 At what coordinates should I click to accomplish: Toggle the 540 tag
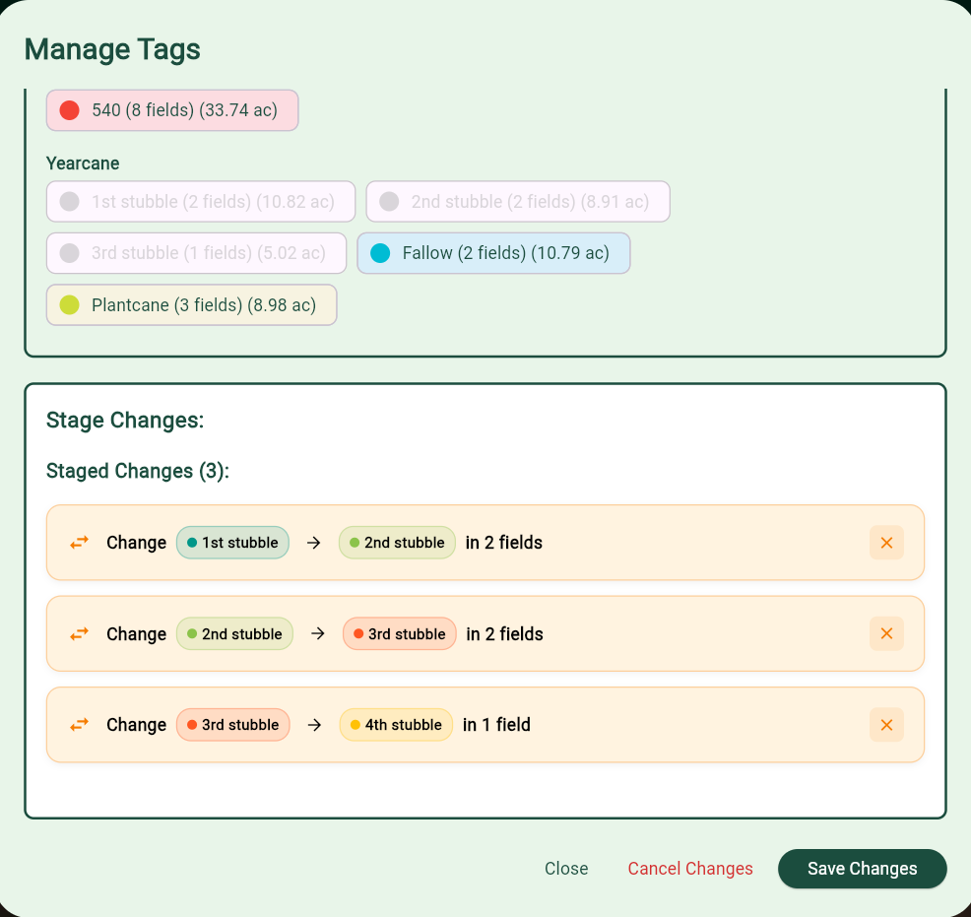171,110
